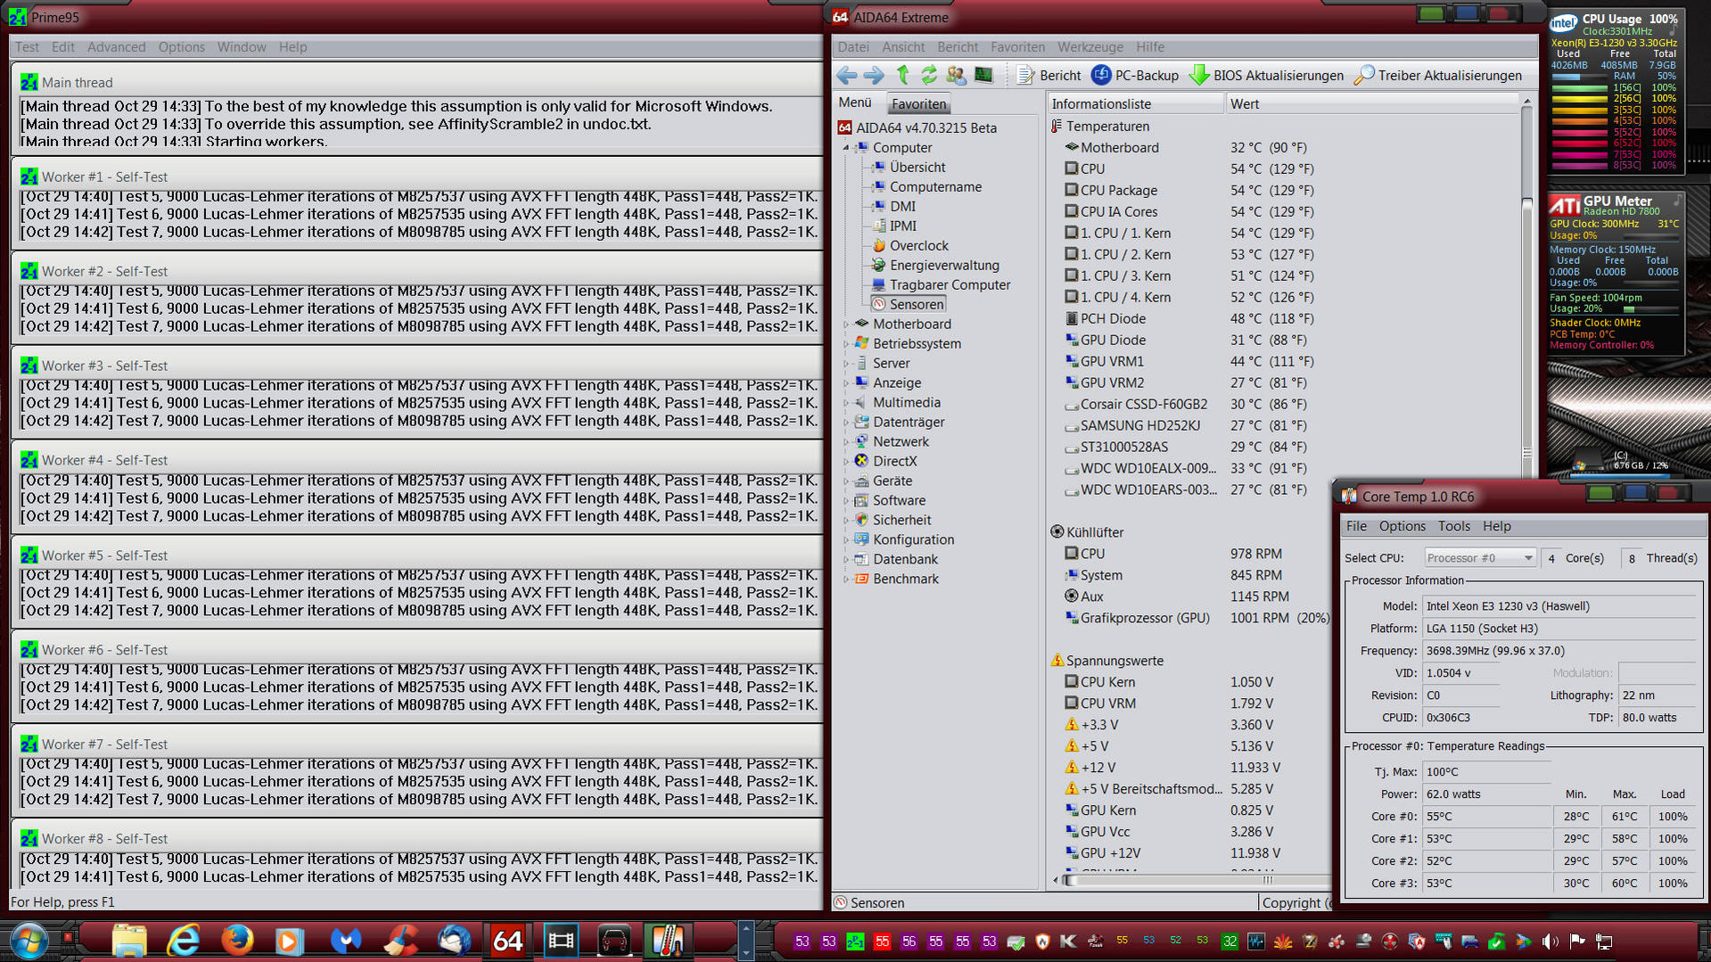Expand the Betriebssystem tree node
The width and height of the screenshot is (1711, 962).
[846, 344]
